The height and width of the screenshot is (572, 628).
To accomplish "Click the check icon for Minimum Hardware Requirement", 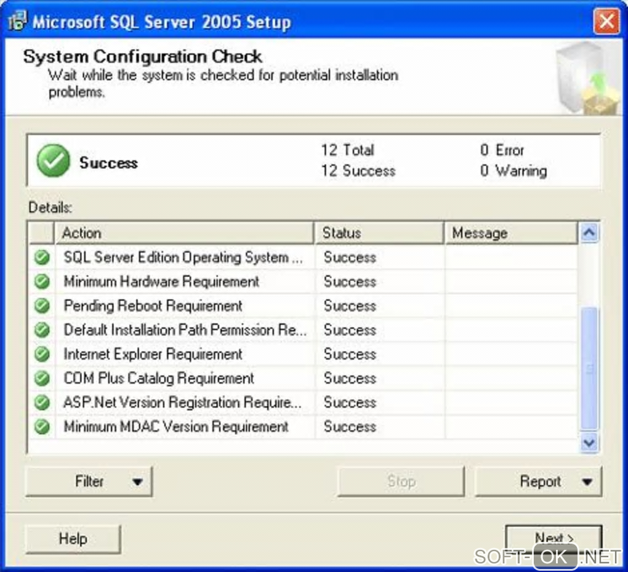I will [42, 281].
